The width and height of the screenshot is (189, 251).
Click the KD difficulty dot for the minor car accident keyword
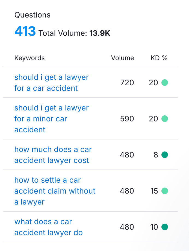165,119
